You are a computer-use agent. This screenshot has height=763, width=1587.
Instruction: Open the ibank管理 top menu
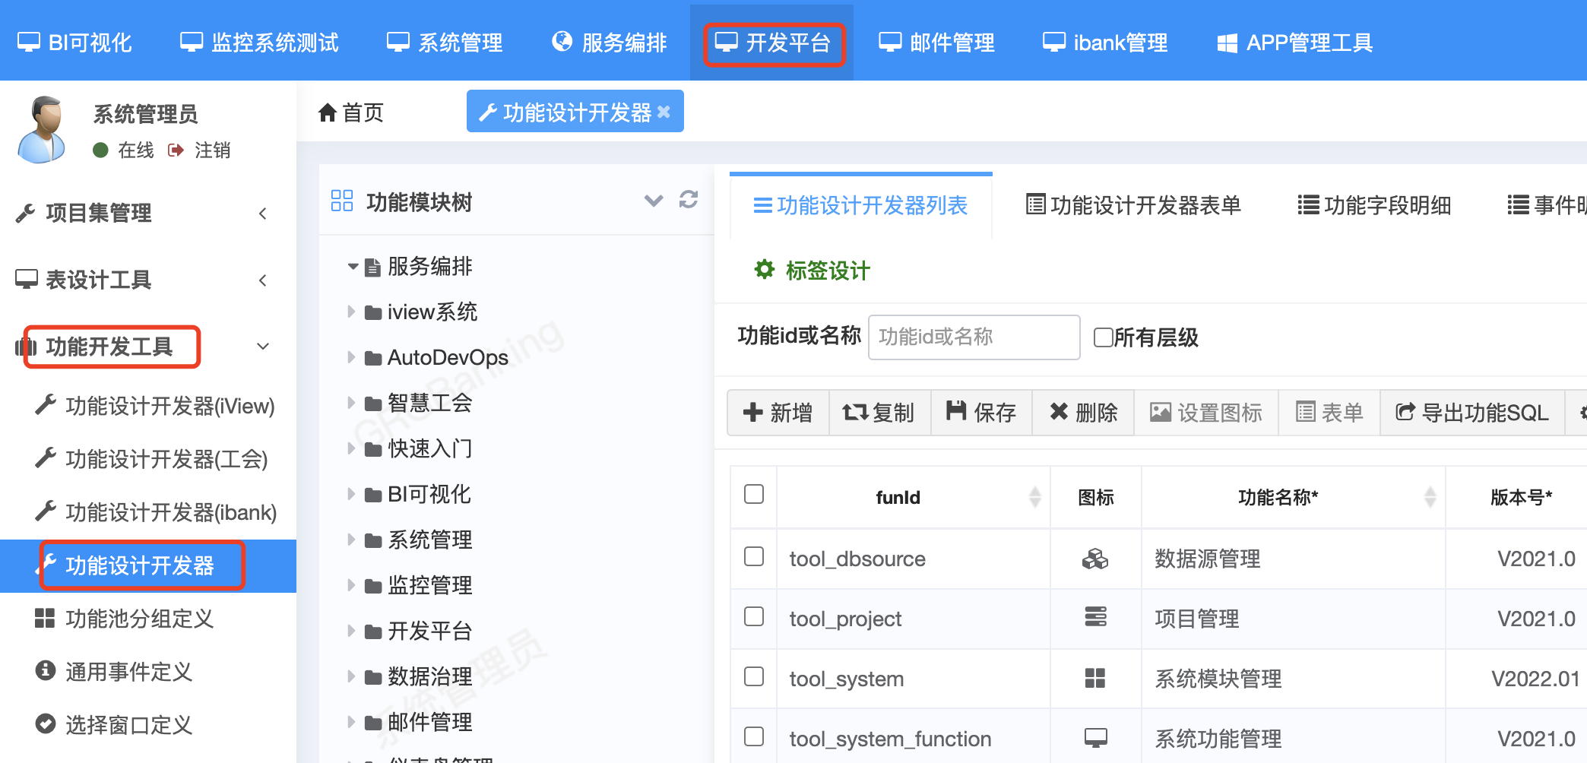[1104, 43]
